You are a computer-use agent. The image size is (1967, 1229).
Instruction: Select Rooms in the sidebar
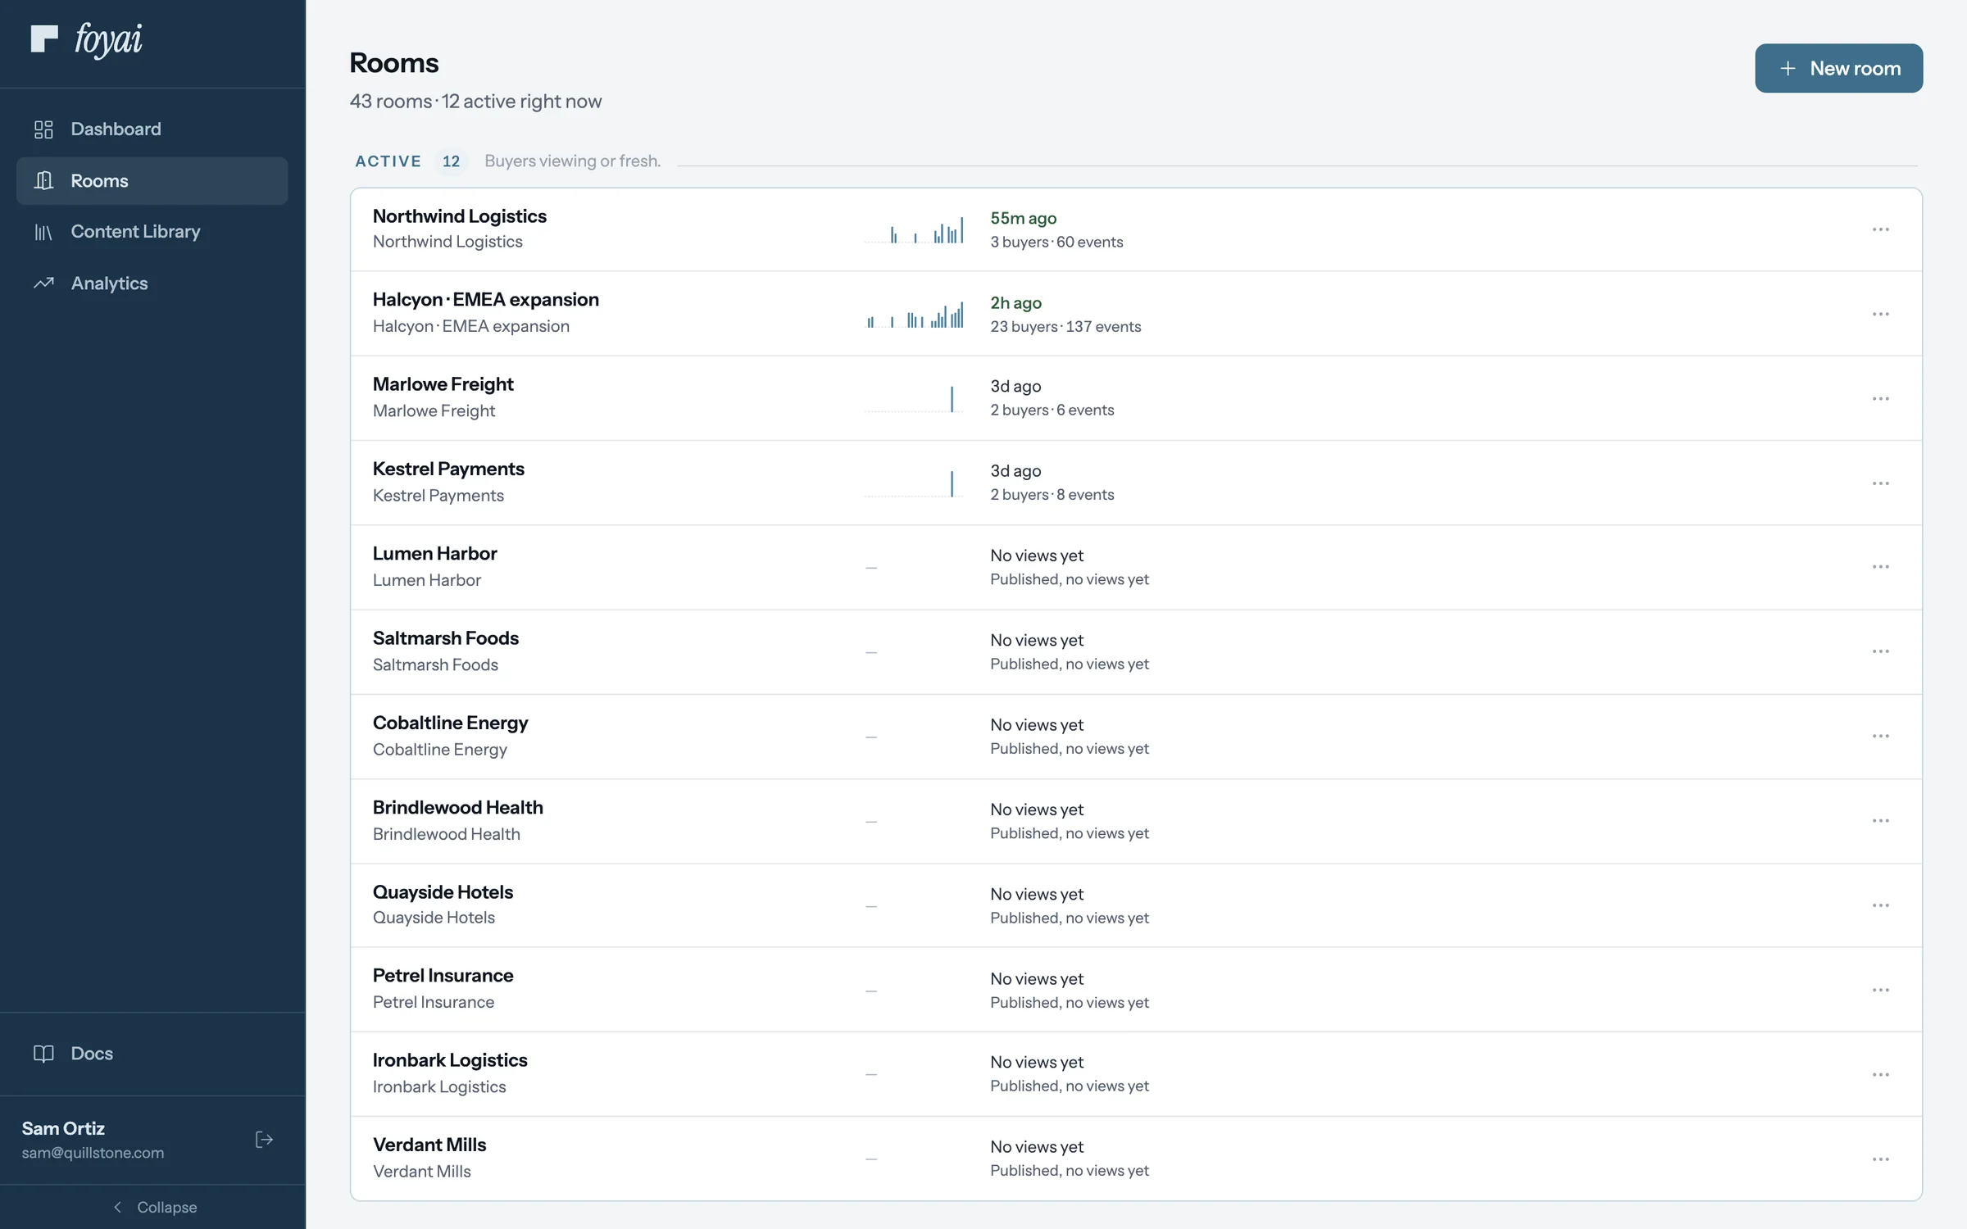(152, 180)
